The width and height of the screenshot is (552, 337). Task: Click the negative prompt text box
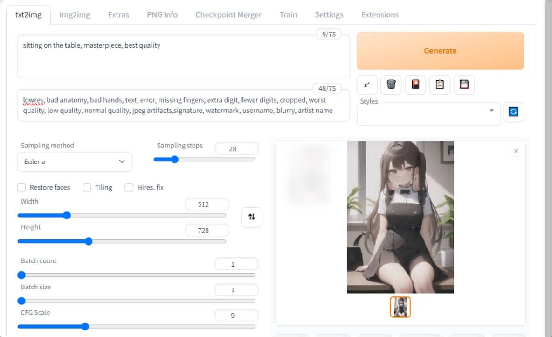coord(183,105)
